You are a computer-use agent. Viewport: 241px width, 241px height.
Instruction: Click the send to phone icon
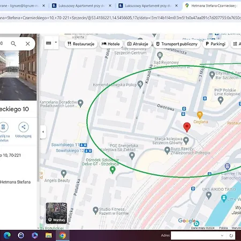(x=3, y=127)
